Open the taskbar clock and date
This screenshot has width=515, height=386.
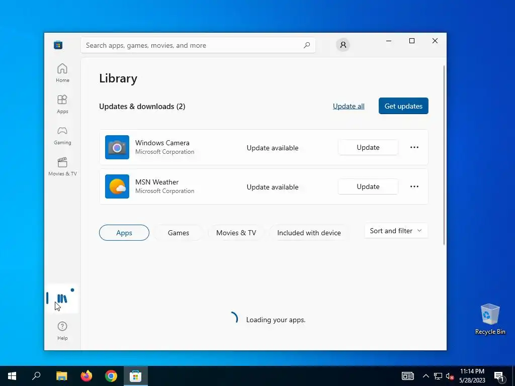click(x=472, y=376)
